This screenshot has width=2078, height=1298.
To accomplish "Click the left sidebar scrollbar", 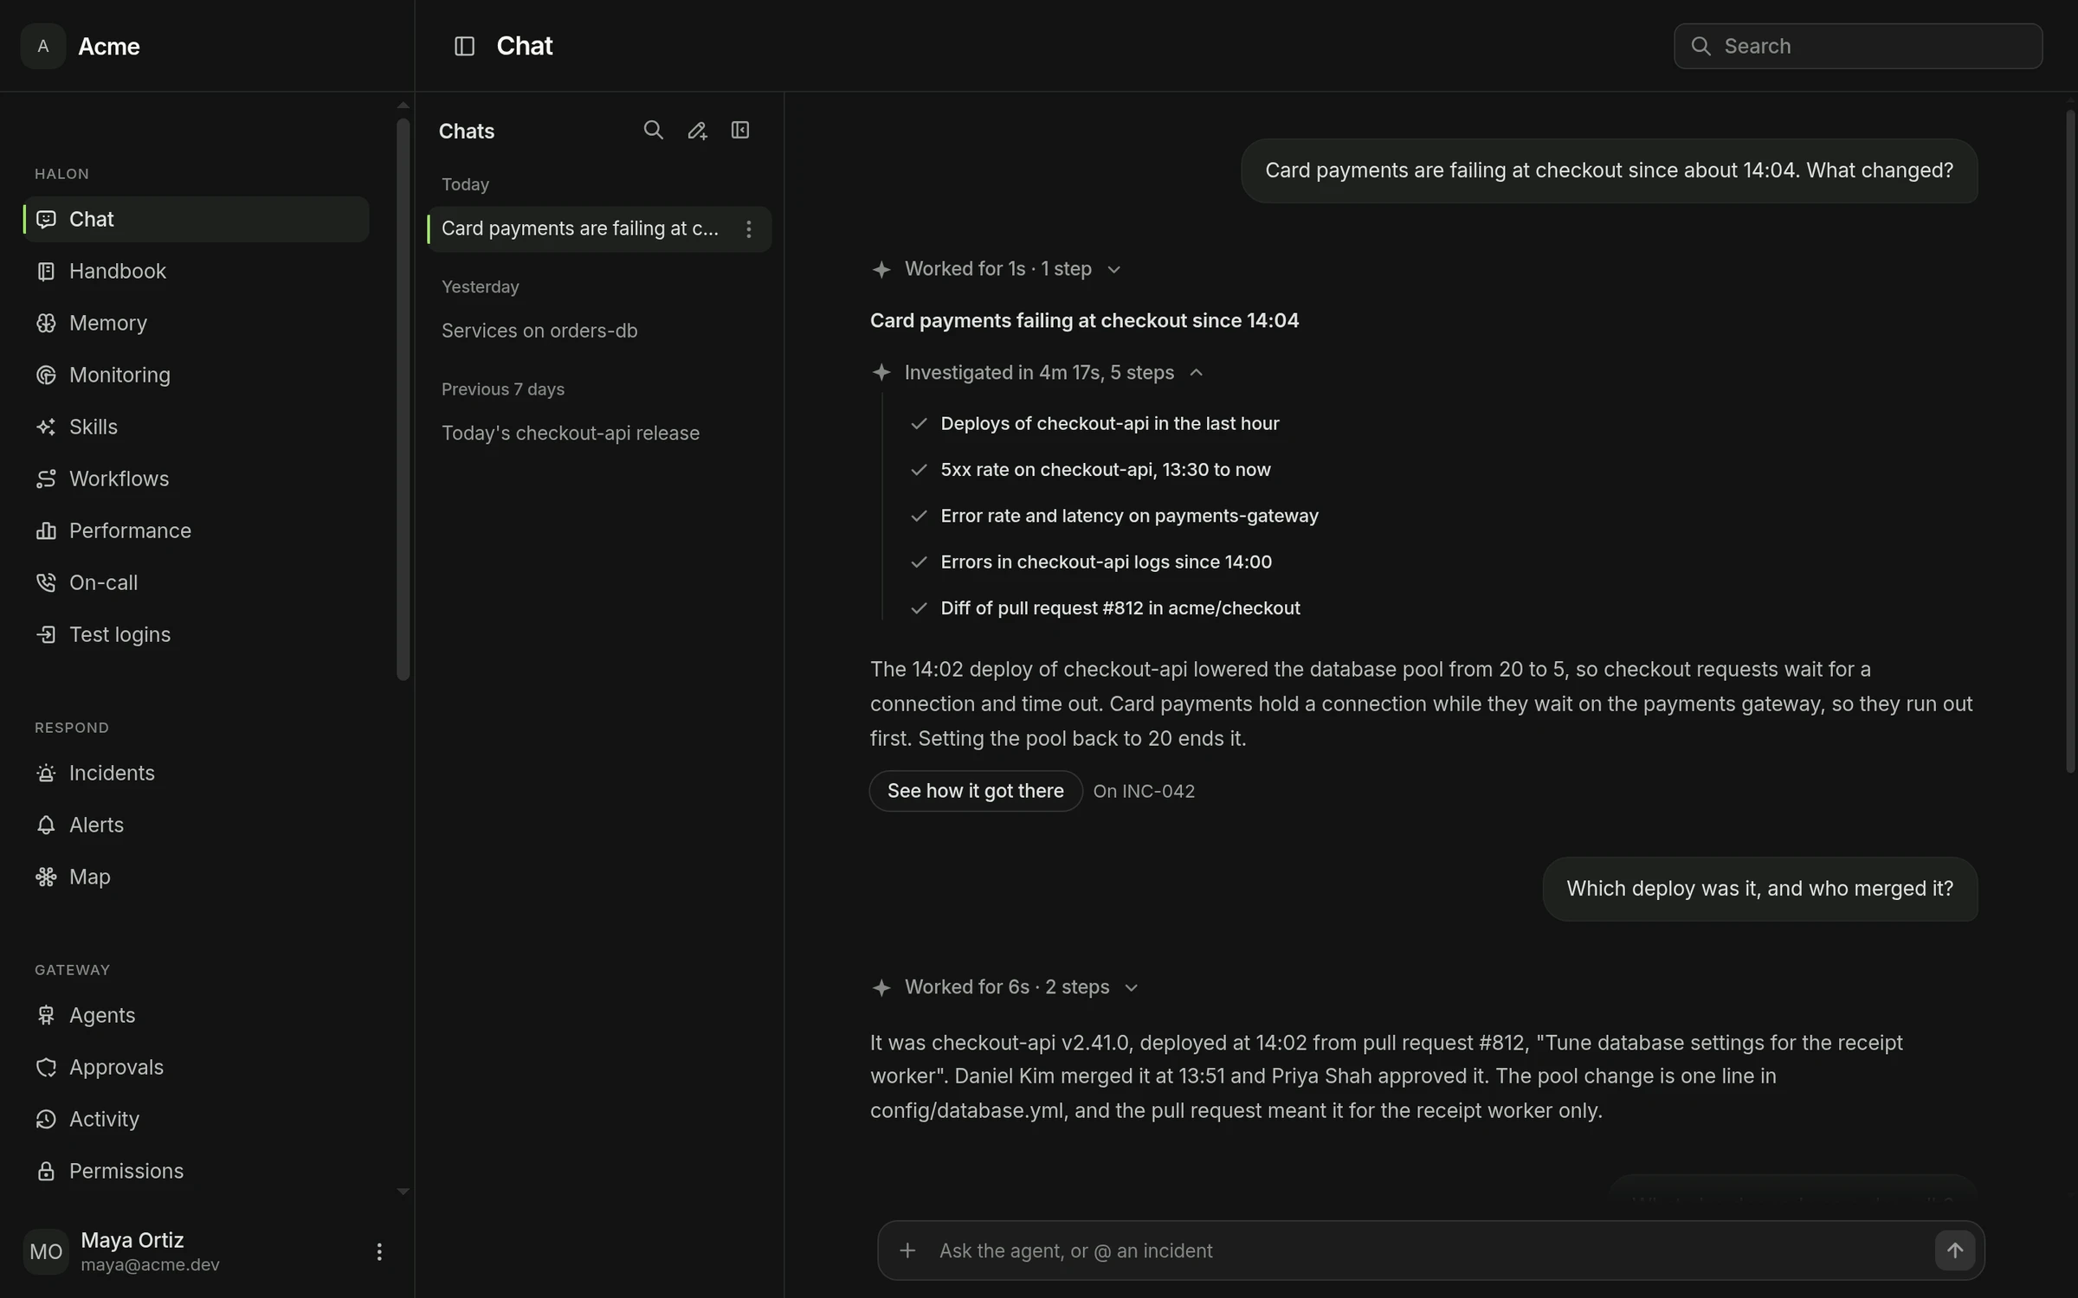I will point(403,398).
